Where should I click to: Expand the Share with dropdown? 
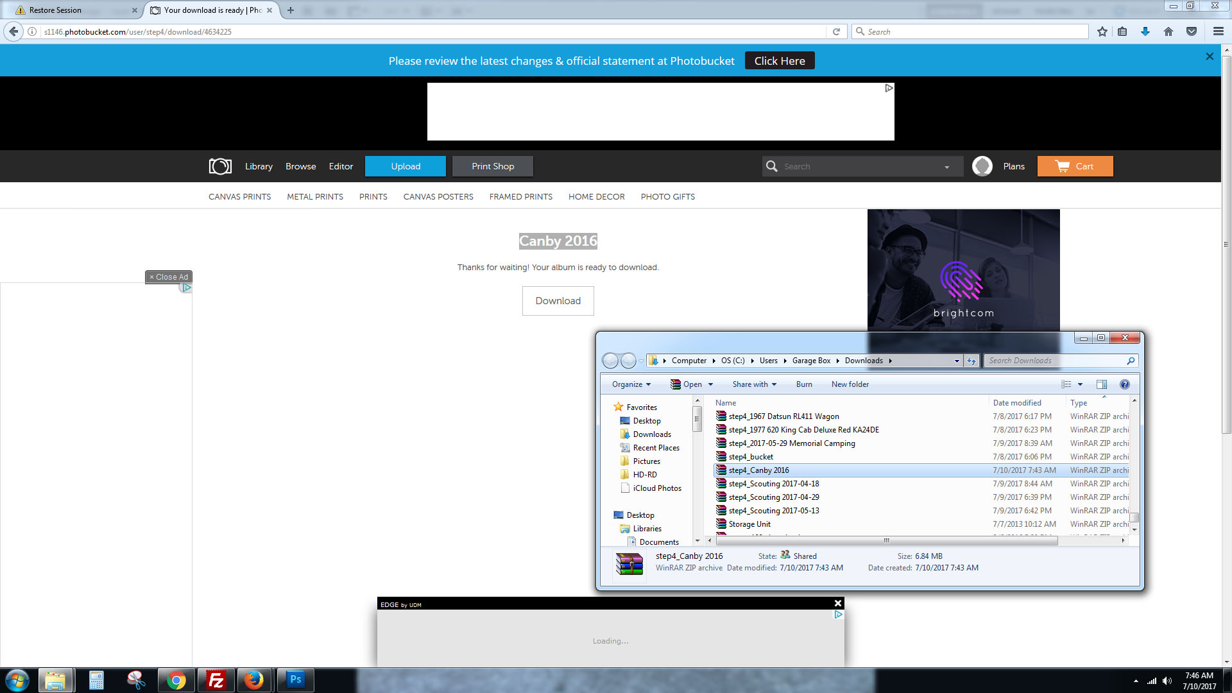point(754,384)
